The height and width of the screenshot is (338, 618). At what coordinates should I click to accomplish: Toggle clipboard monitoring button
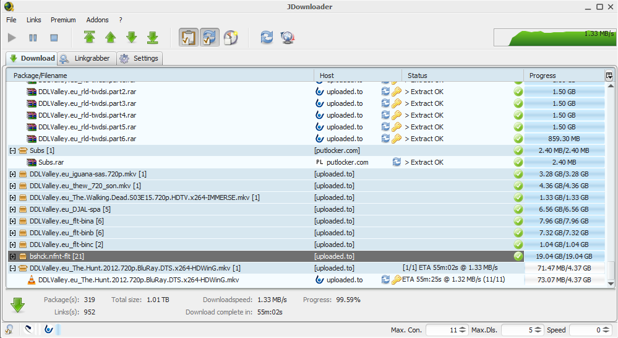[189, 38]
